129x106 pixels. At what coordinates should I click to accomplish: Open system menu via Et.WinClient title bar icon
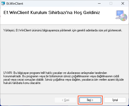pyautogui.click(x=3, y=3)
